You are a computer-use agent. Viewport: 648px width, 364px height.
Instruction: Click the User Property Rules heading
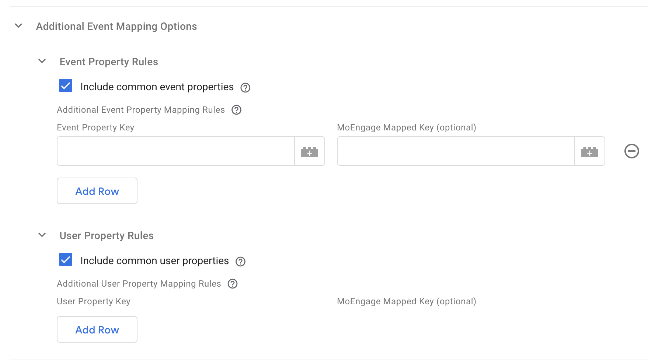pyautogui.click(x=107, y=235)
